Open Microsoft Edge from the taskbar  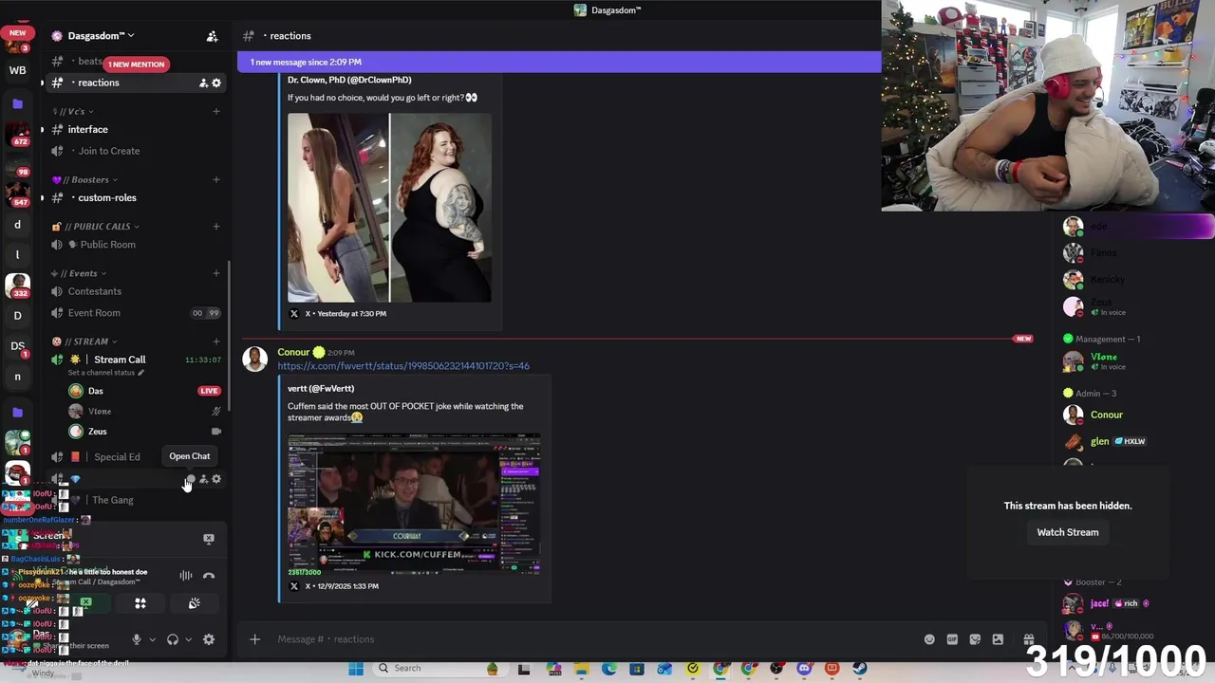pyautogui.click(x=608, y=668)
